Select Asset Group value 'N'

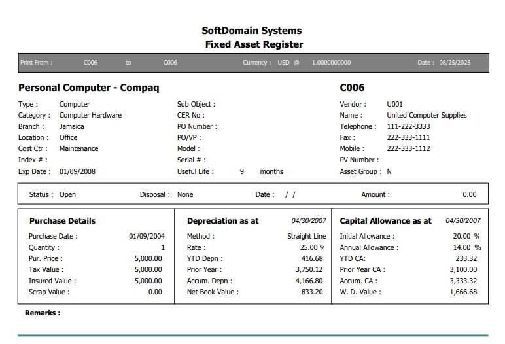click(x=389, y=172)
